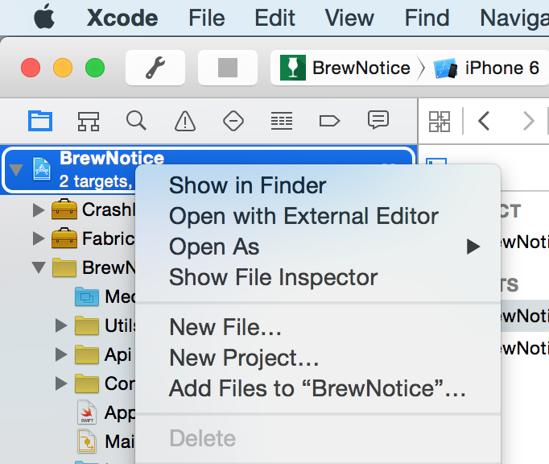
Task: Expand the Fabric framework group
Action: pos(38,238)
